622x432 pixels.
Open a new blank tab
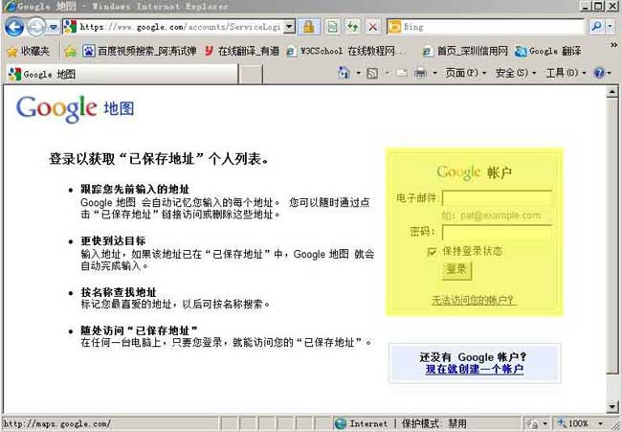tap(251, 75)
